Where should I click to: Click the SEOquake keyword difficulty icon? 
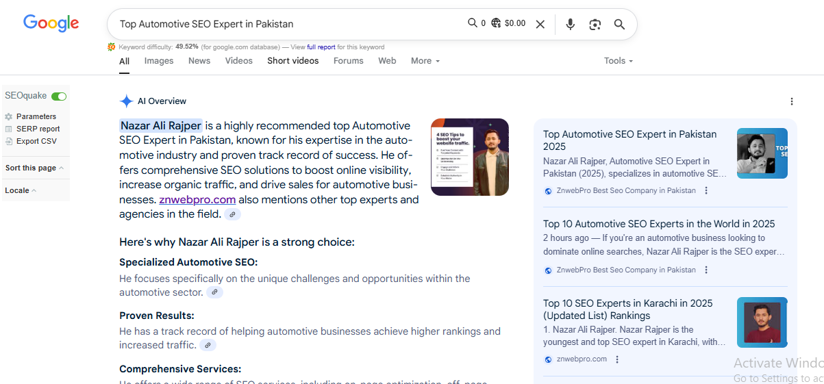[x=111, y=47]
